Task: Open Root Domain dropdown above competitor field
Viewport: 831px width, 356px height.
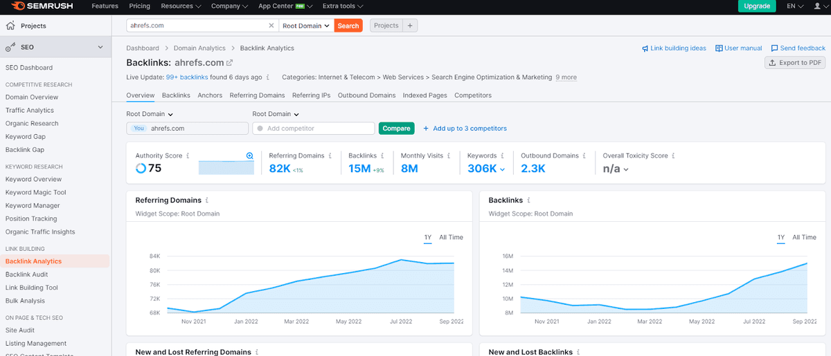Action: [275, 114]
